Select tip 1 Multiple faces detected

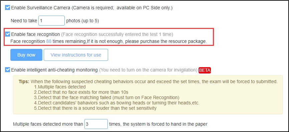click(x=60, y=87)
